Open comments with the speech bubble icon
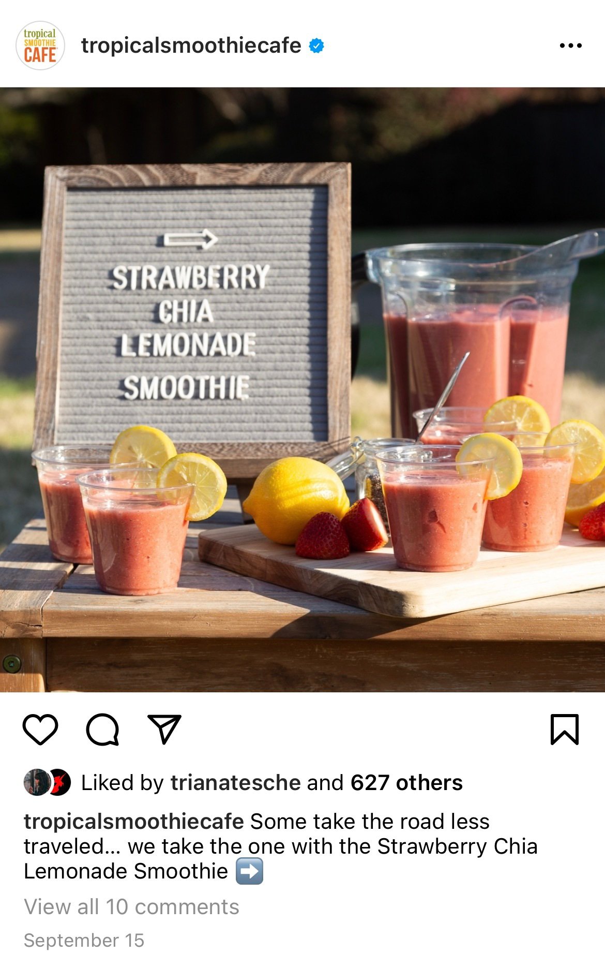 pos(102,729)
